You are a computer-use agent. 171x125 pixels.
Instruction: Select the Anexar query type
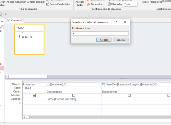[10, 2]
